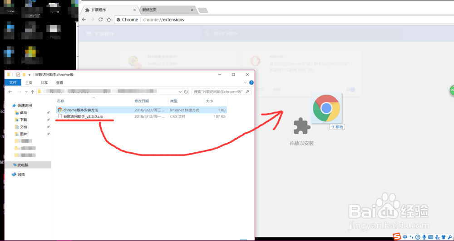The height and width of the screenshot is (241, 454).
Task: Go up one folder level in Explorer
Action: click(32, 92)
